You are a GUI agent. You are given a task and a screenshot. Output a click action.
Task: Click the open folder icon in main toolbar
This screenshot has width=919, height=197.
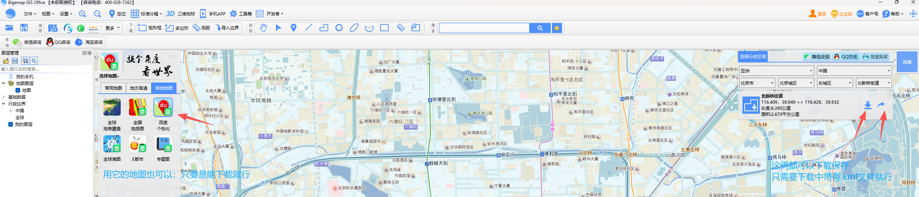(x=9, y=28)
